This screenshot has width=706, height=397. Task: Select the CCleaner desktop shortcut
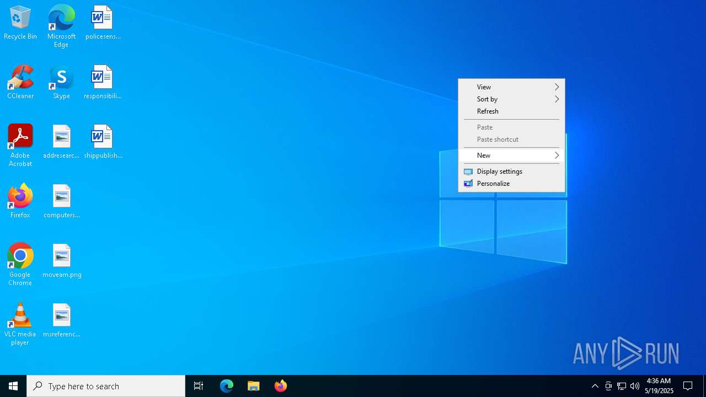pyautogui.click(x=20, y=82)
